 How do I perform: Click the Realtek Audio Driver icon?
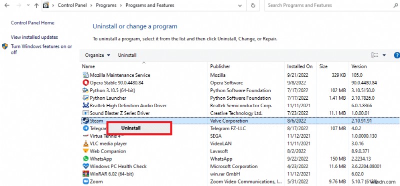[x=85, y=105]
